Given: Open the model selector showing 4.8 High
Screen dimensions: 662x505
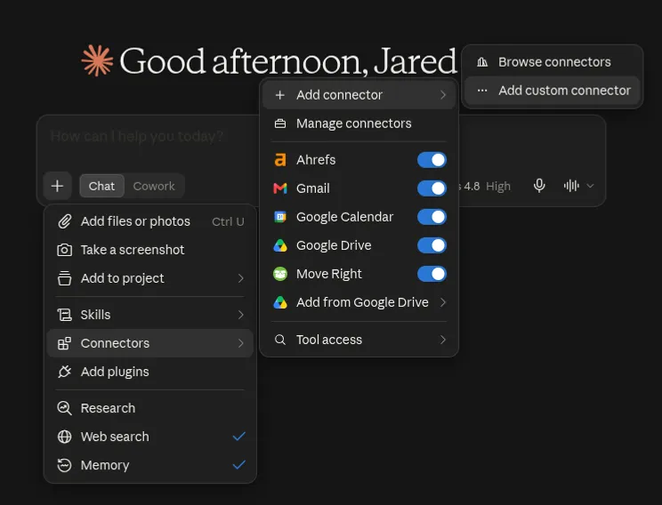Looking at the screenshot, I should coord(484,186).
